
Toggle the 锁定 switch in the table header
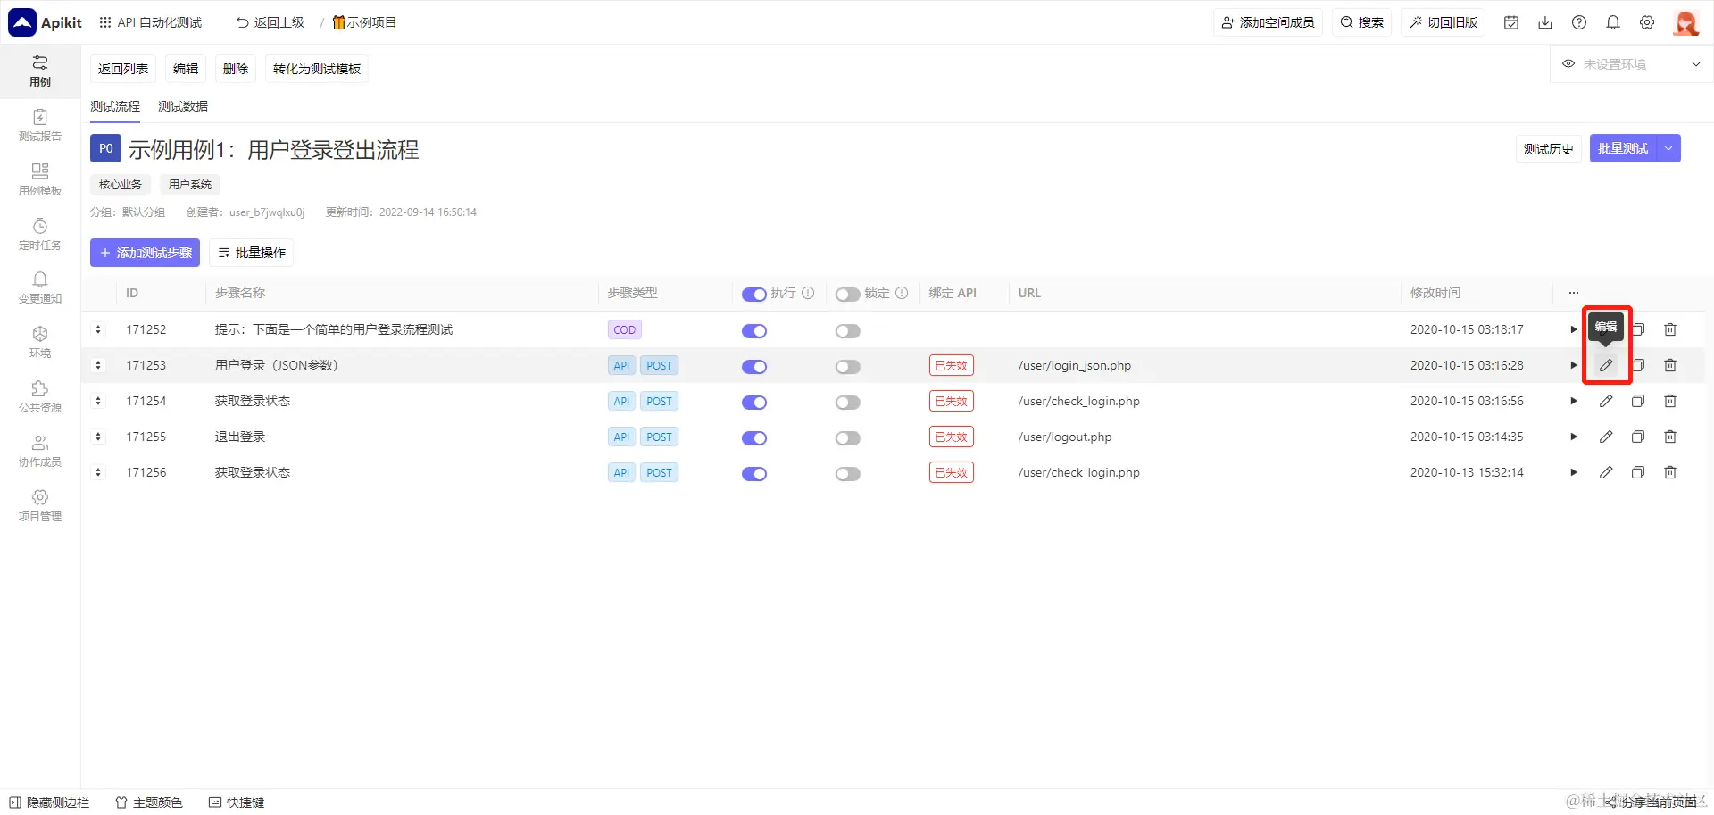pos(848,295)
